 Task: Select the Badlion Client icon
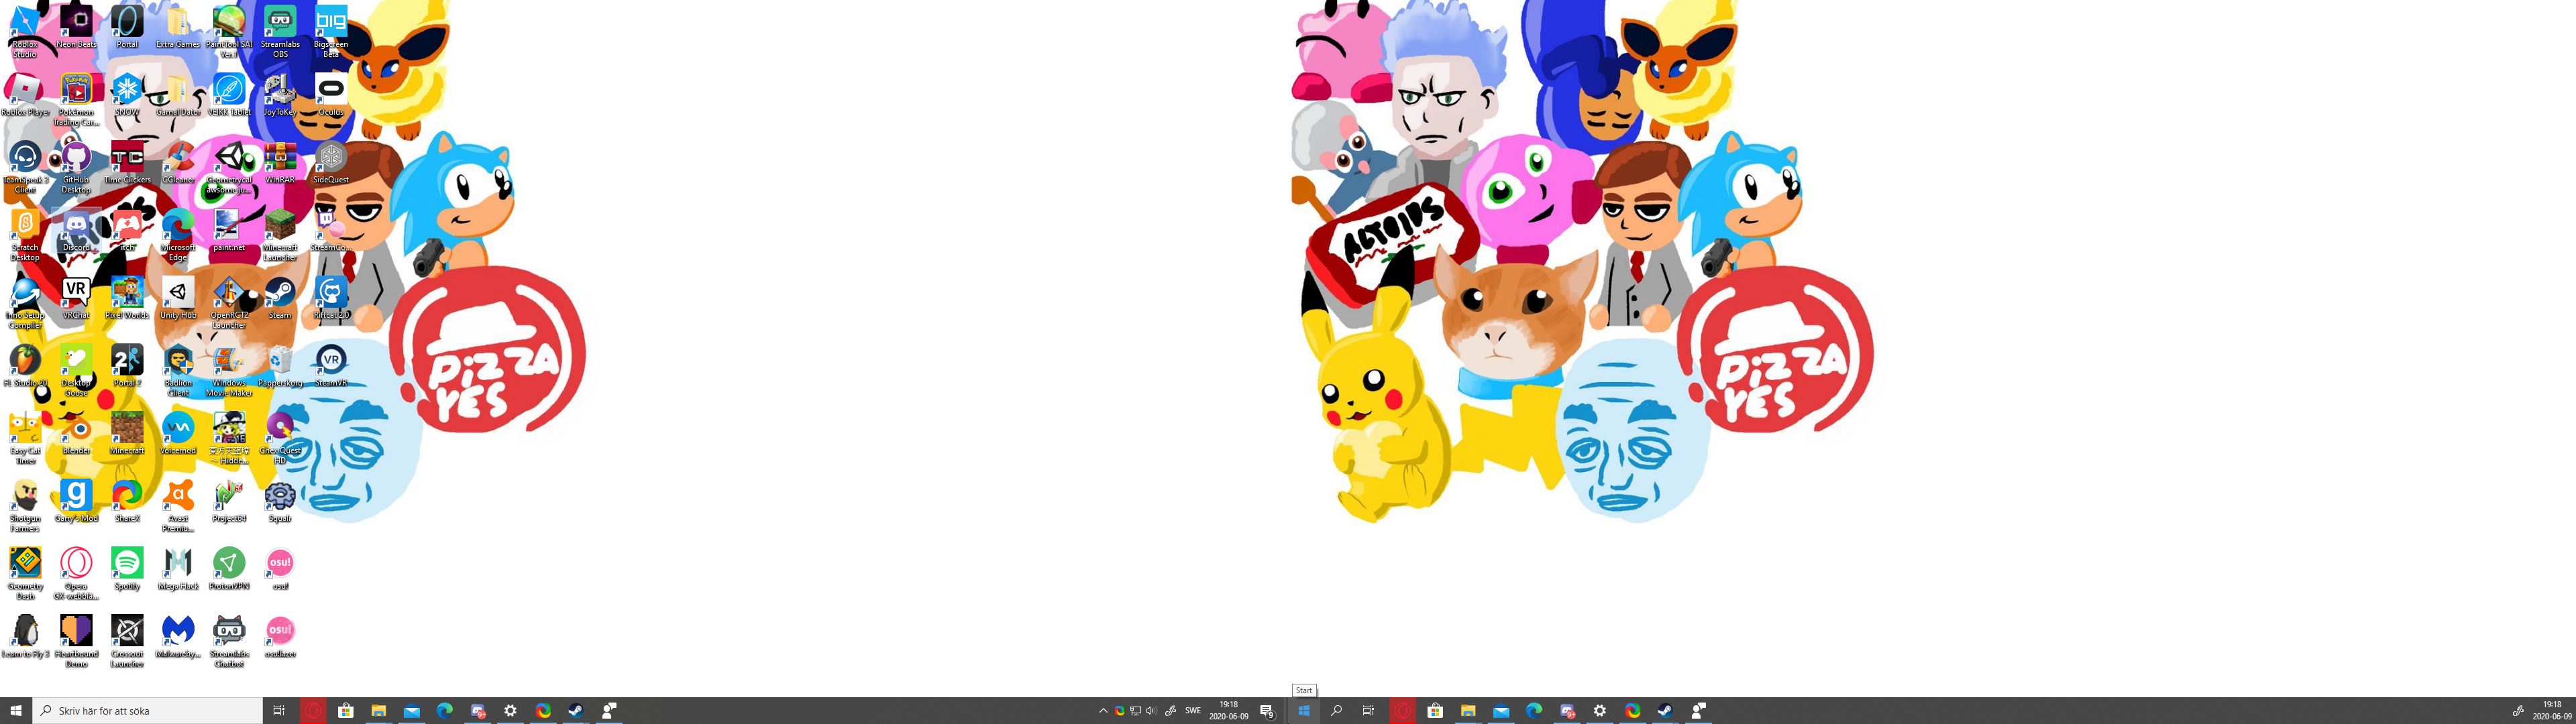click(178, 370)
